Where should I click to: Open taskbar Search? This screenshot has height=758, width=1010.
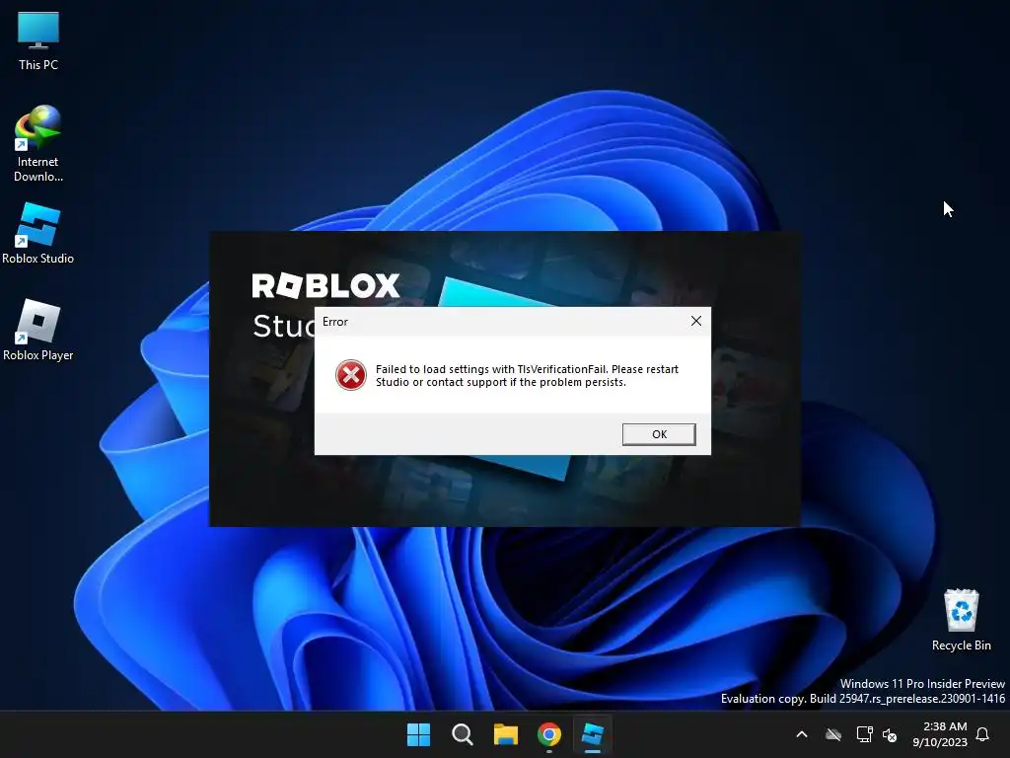coord(463,734)
